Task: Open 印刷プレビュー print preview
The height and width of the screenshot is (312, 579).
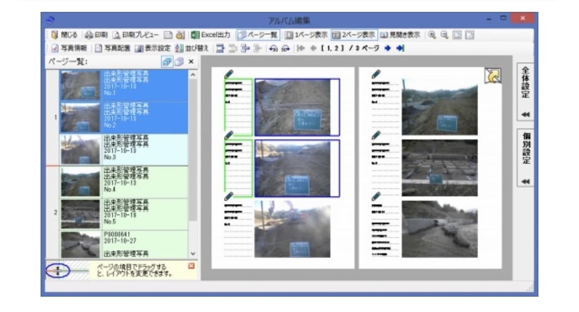Action: (x=136, y=35)
